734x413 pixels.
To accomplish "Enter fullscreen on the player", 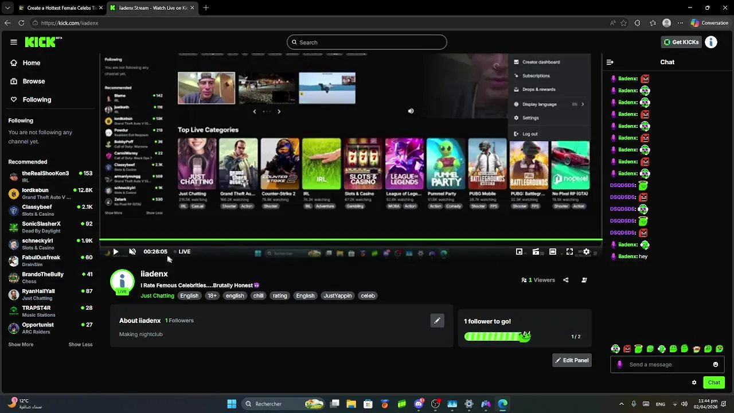I will 569,251.
